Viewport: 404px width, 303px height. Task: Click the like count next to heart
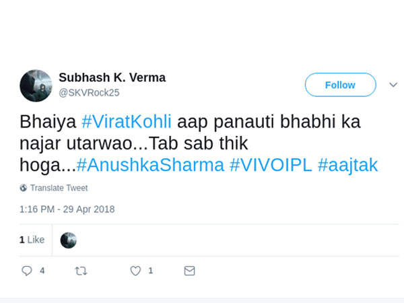(151, 271)
